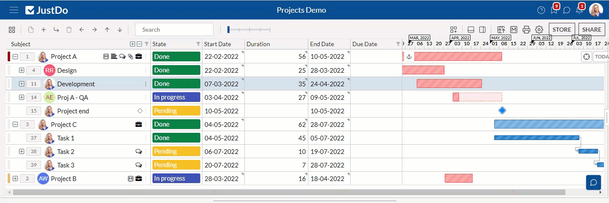Viewport: 609px width, 203px height.
Task: Click the table export icon
Action: (x=501, y=30)
